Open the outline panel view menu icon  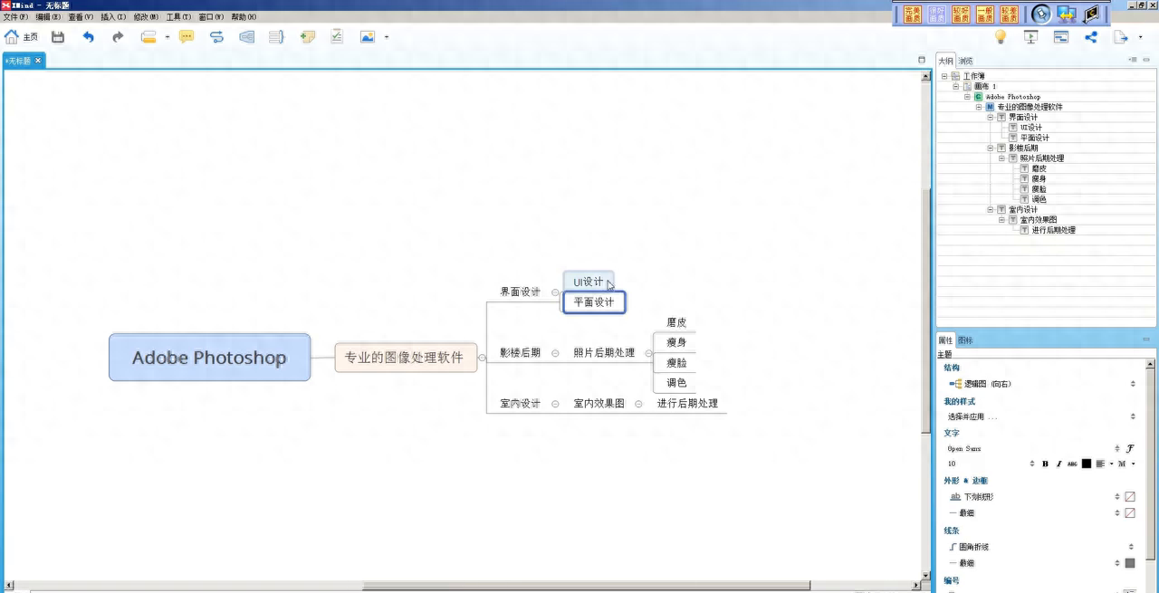click(x=1133, y=60)
